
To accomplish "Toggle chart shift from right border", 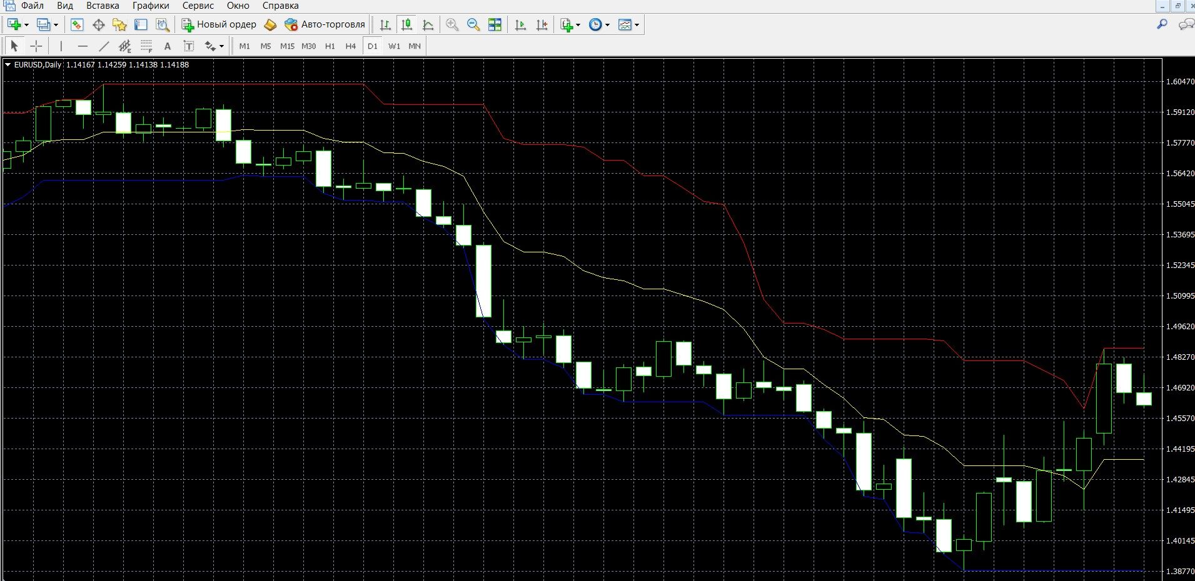I will coord(542,24).
